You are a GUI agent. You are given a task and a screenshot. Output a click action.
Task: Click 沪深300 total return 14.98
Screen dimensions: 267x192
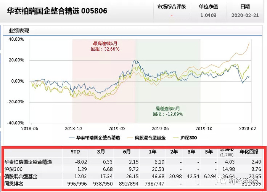pos(229,169)
